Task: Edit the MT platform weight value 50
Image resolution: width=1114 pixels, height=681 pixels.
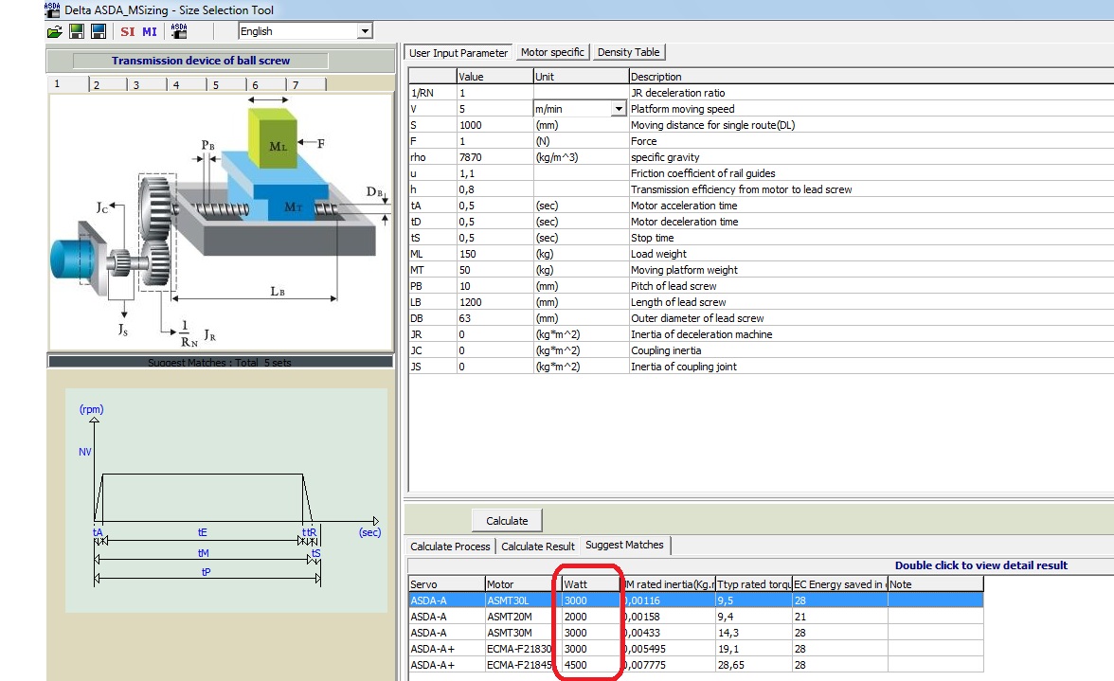Action: click(x=494, y=270)
